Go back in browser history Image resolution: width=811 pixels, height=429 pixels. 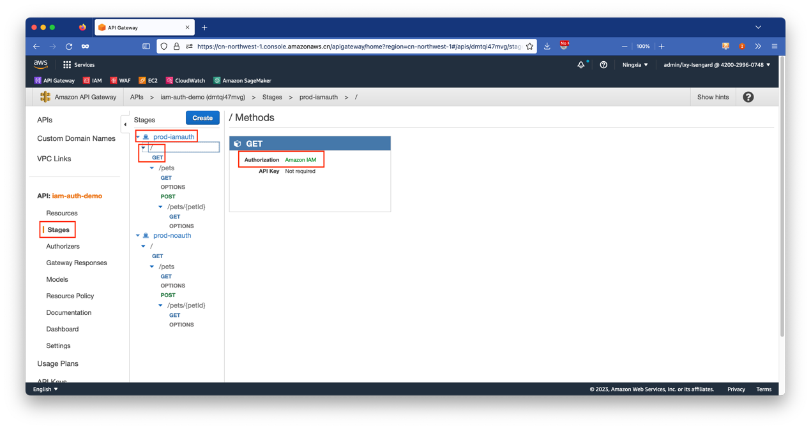click(36, 47)
